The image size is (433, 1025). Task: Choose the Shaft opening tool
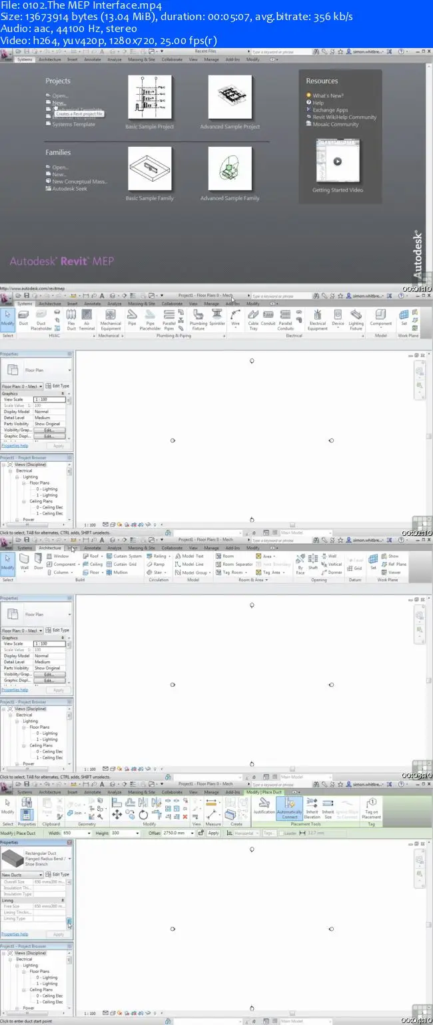[313, 561]
